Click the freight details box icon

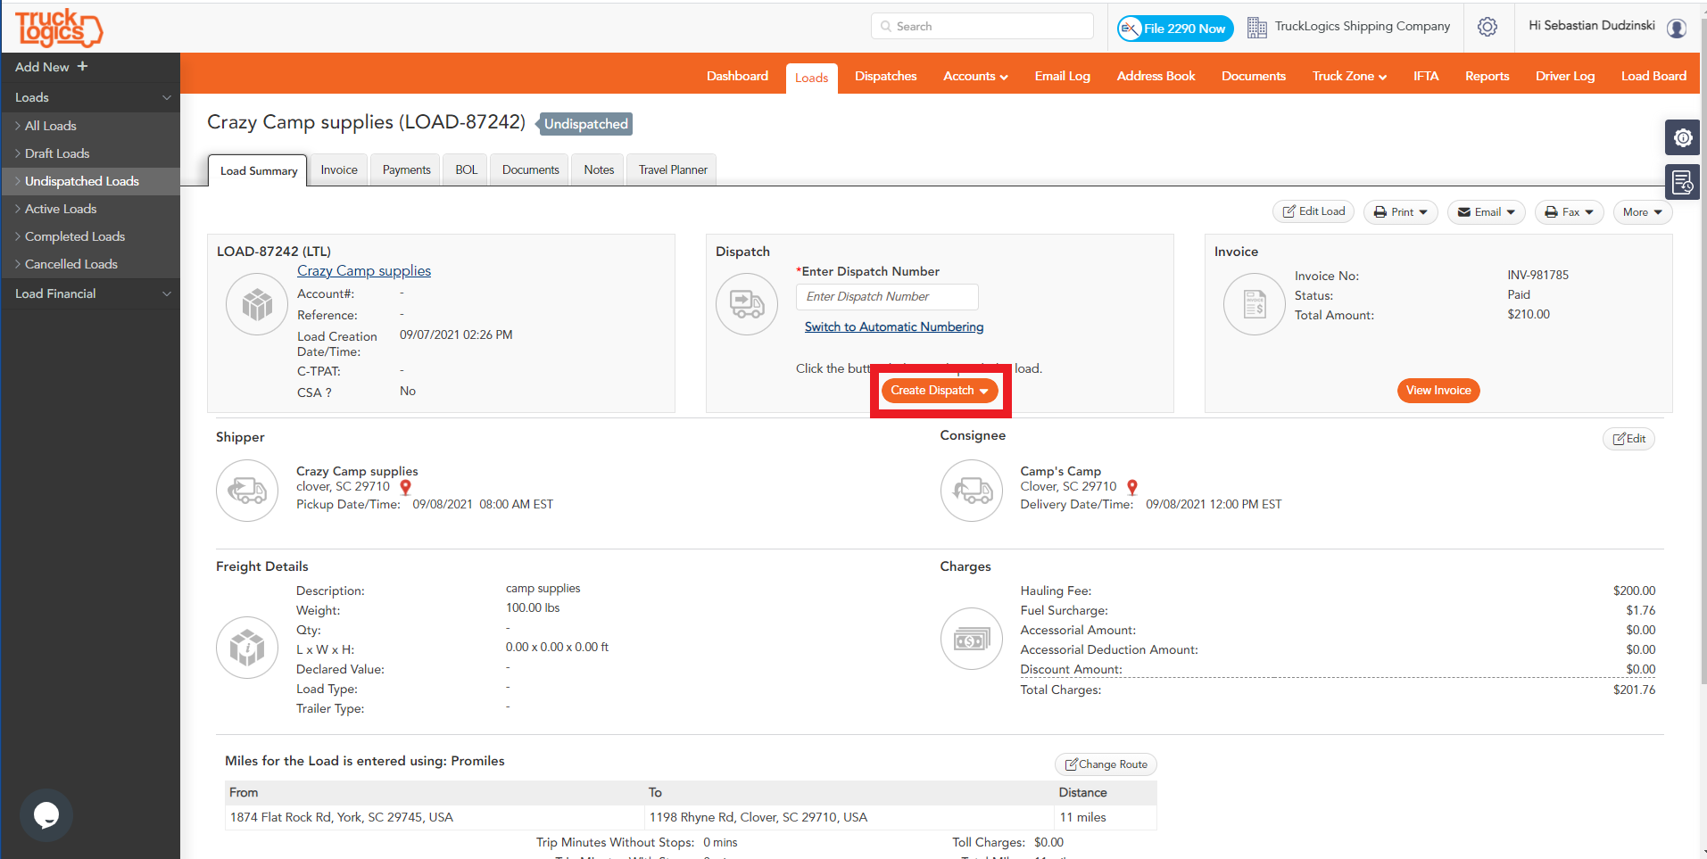(247, 648)
